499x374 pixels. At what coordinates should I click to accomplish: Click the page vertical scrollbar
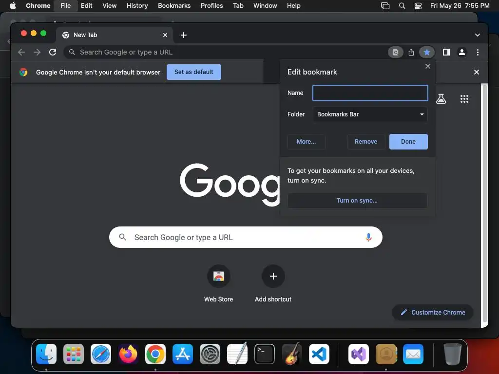pyautogui.click(x=485, y=204)
